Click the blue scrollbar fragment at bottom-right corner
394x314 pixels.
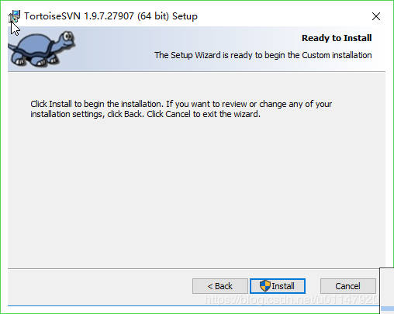pyautogui.click(x=388, y=309)
